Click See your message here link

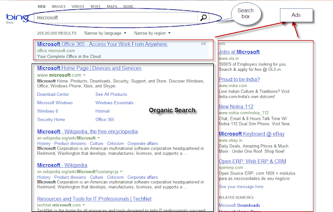(x=241, y=186)
